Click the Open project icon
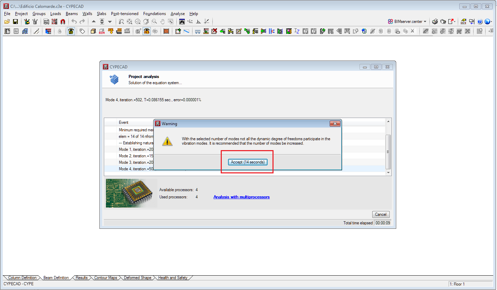497x290 pixels. [x=7, y=21]
